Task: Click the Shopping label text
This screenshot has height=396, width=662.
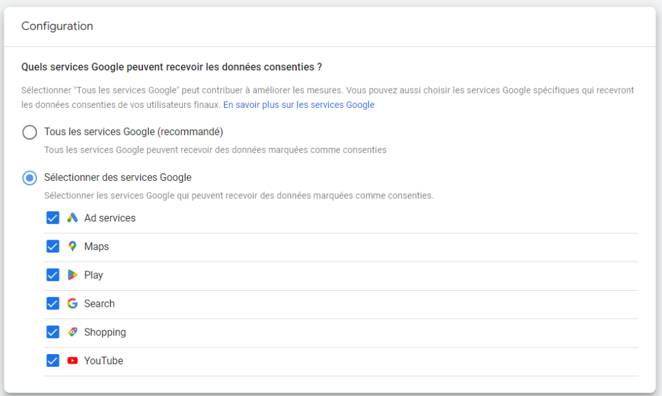Action: click(105, 333)
